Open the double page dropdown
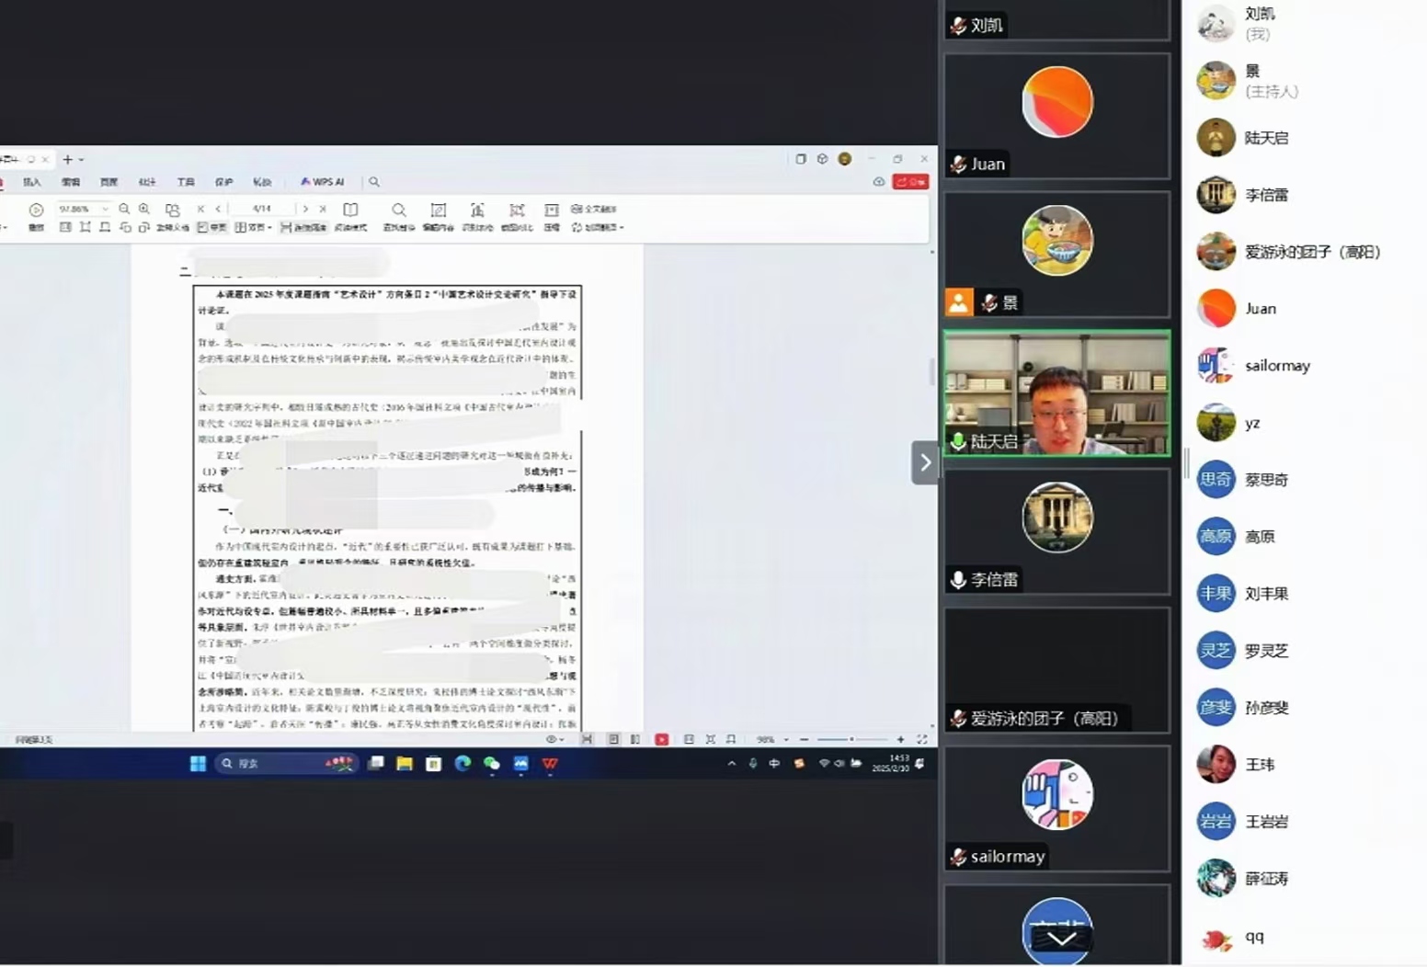The image size is (1427, 967). click(x=253, y=227)
